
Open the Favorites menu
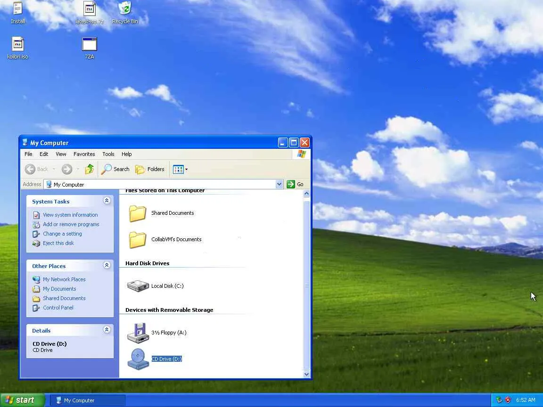[x=84, y=154]
